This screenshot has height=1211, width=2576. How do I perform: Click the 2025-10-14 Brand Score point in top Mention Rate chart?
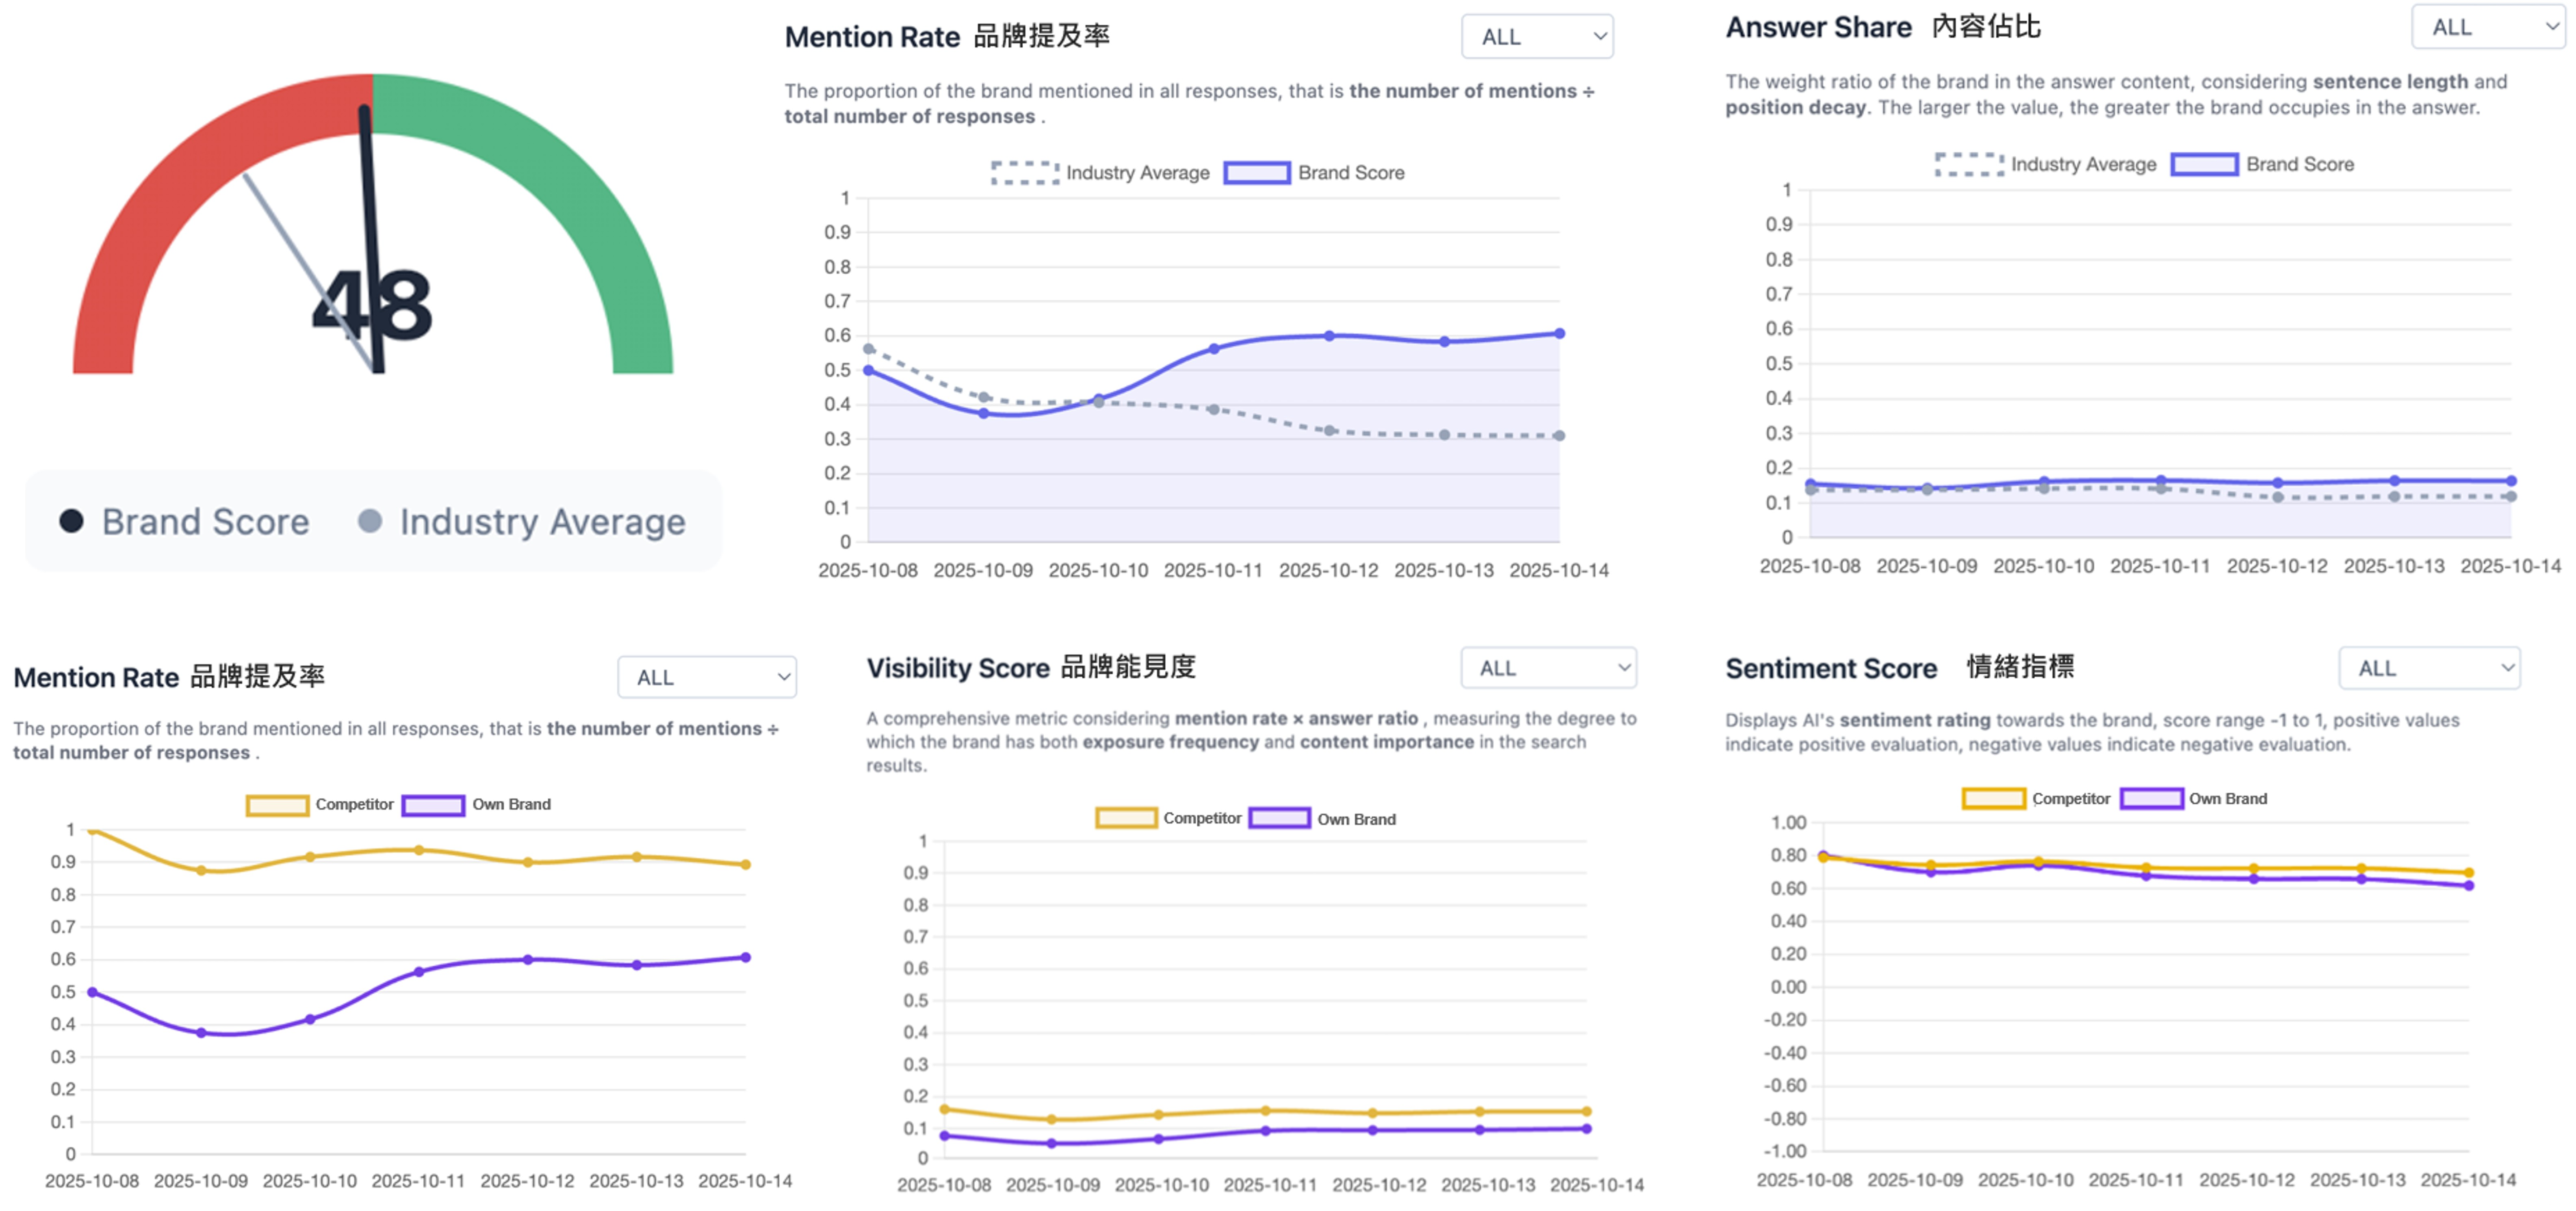1559,334
